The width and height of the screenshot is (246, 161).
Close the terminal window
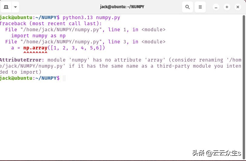[x=238, y=7]
